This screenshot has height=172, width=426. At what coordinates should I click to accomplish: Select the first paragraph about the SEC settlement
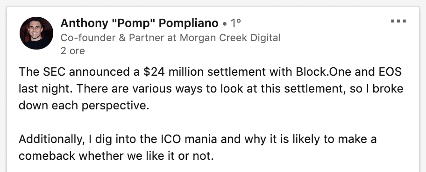pyautogui.click(x=211, y=89)
